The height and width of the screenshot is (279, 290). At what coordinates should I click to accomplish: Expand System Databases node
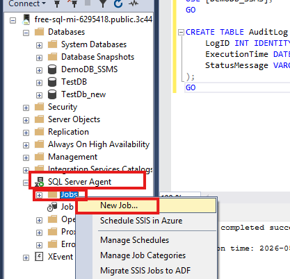pyautogui.click(x=39, y=45)
